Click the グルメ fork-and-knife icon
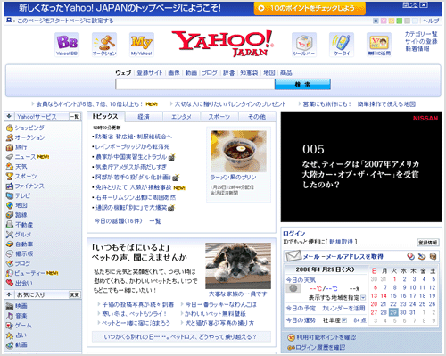 pyautogui.click(x=10, y=235)
